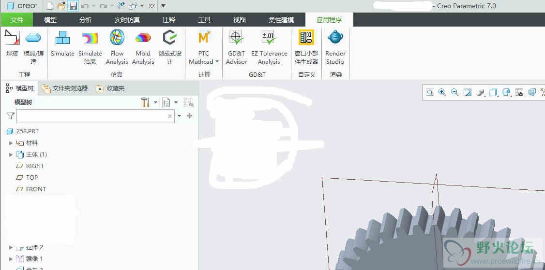545x270 pixels.
Task: Open 窗口小部件生成器 widget generator
Action: pos(306,47)
